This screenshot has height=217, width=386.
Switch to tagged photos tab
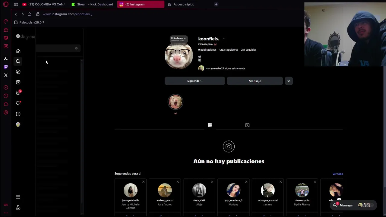(x=247, y=125)
